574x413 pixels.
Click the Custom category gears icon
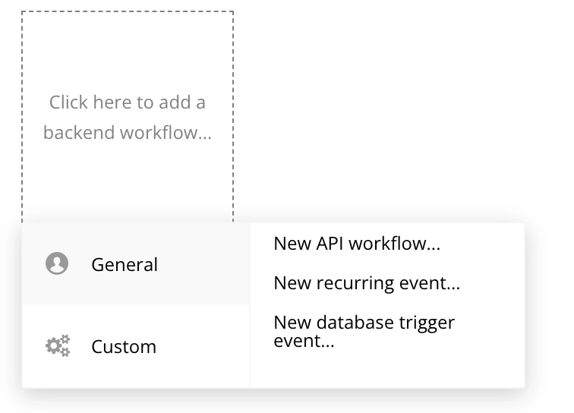(58, 346)
